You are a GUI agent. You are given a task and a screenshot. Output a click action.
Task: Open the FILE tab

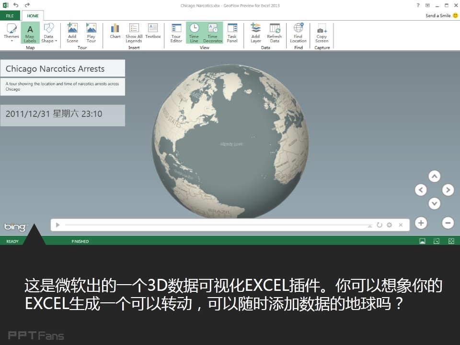pyautogui.click(x=10, y=16)
